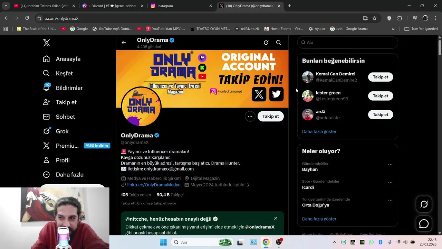Open Orta Doğu'ya trending topic
Image resolution: width=442 pixels, height=249 pixels.
[316, 205]
